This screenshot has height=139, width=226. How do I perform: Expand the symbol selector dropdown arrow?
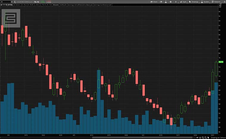coord(12,2)
